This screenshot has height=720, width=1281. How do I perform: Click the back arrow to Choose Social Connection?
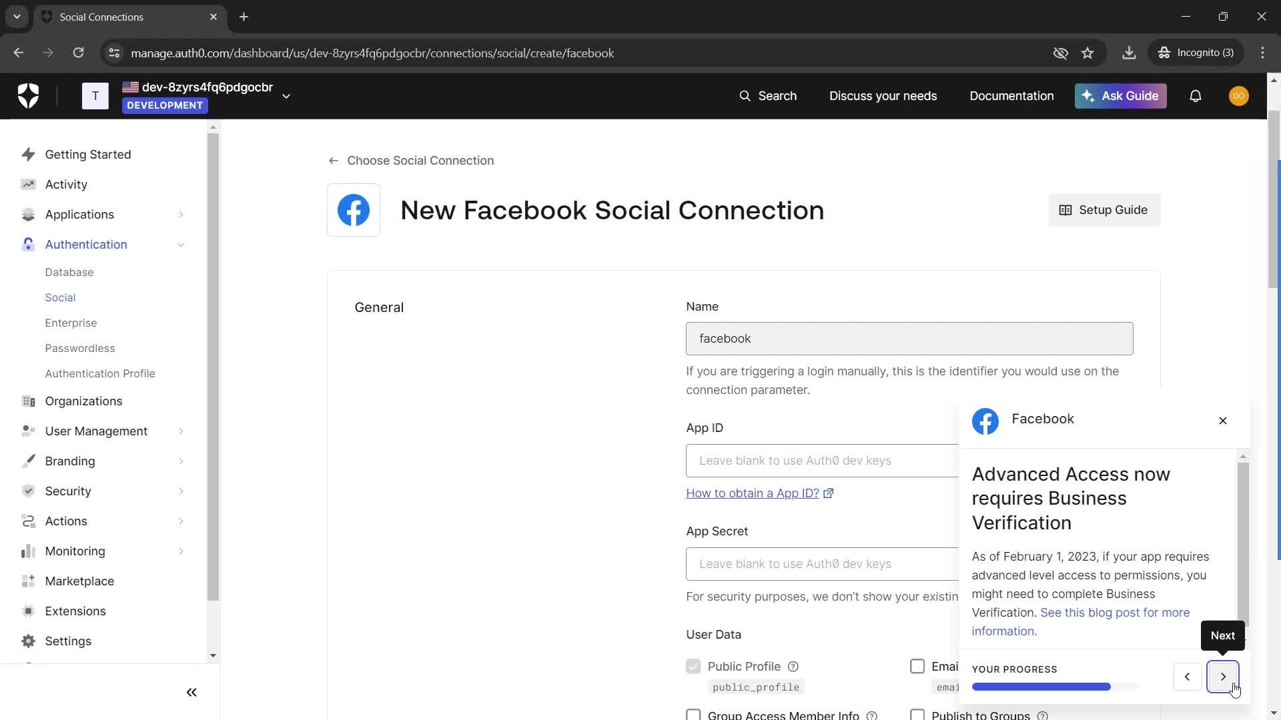pyautogui.click(x=334, y=161)
